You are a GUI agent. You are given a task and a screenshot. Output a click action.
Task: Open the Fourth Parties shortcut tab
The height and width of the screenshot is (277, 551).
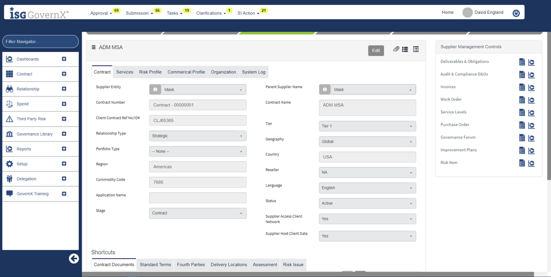tap(191, 265)
